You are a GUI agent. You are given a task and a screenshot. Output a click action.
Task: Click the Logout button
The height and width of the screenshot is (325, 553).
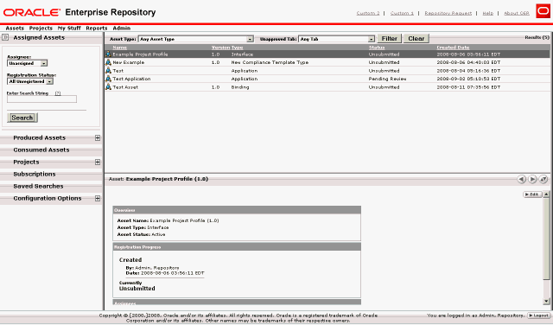point(538,315)
